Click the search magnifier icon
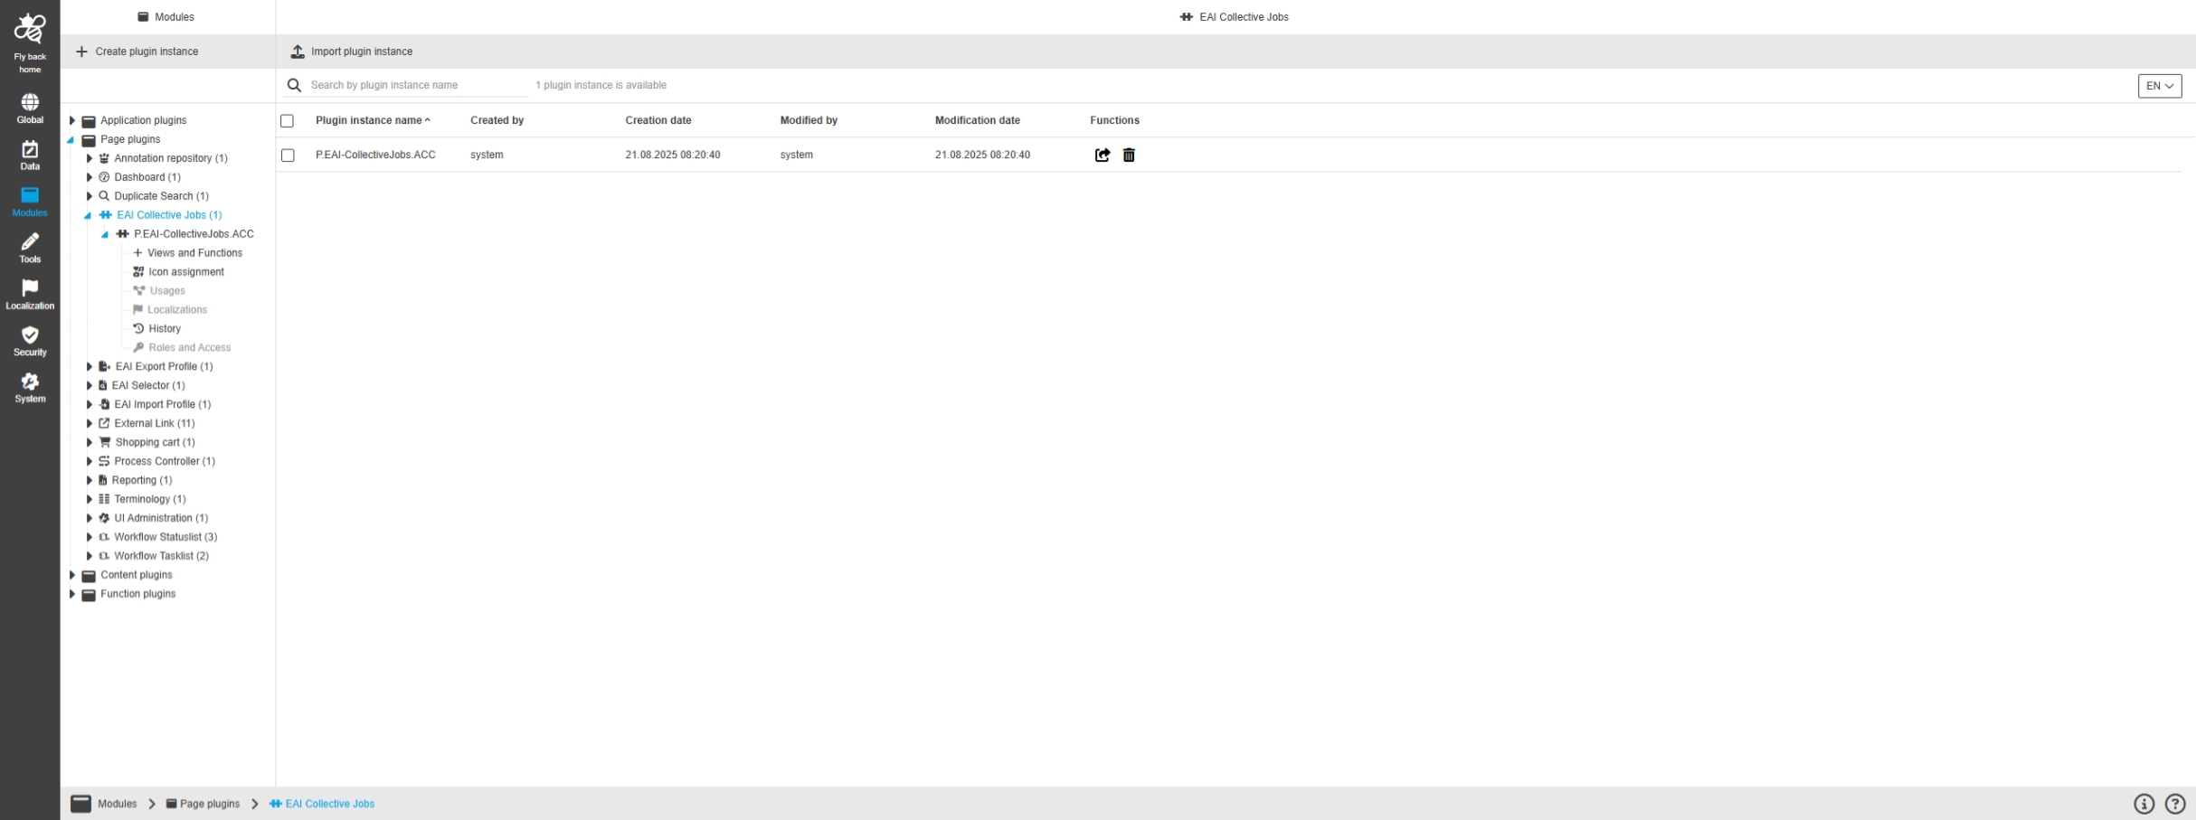 point(294,85)
